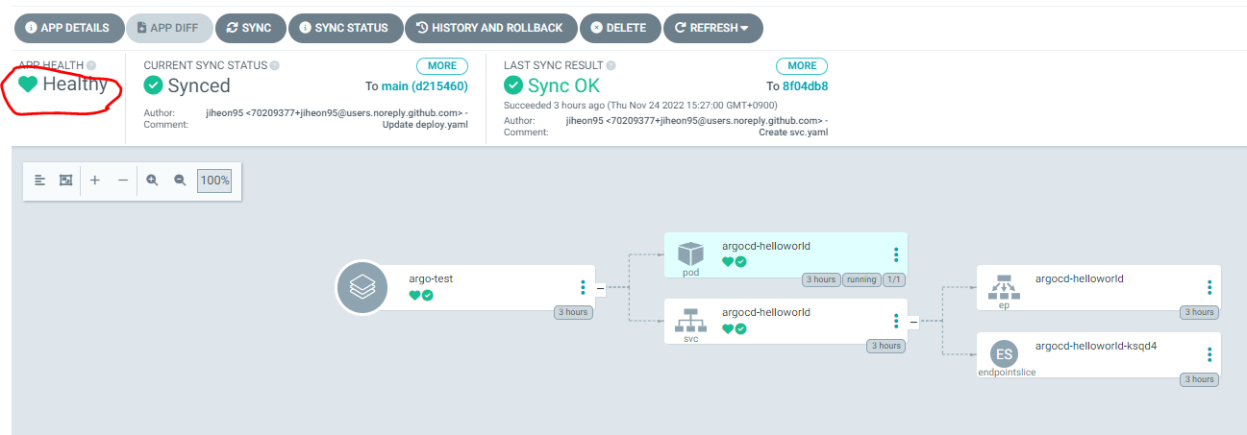Click the argo-test application layers icon
This screenshot has width=1247, height=435.
pyautogui.click(x=362, y=287)
